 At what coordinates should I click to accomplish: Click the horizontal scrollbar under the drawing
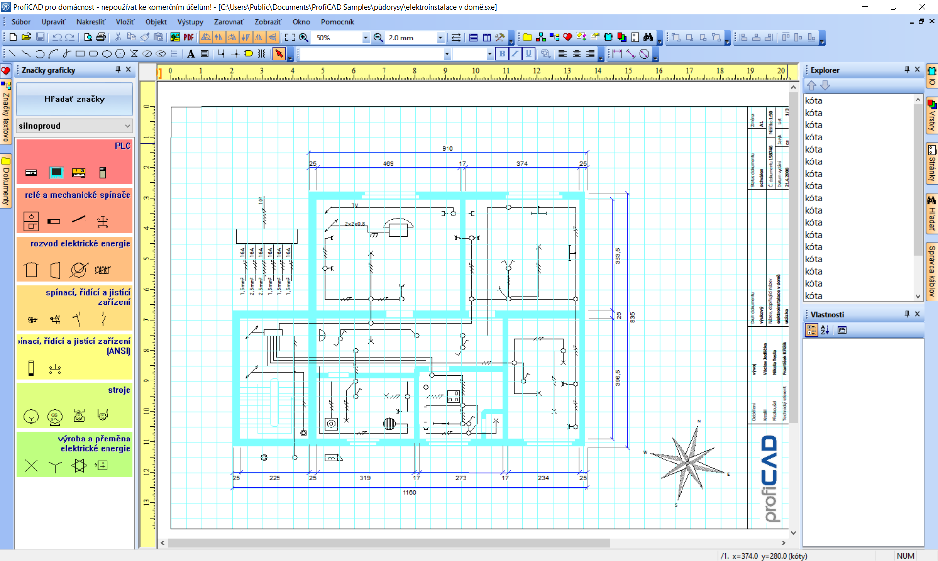388,543
